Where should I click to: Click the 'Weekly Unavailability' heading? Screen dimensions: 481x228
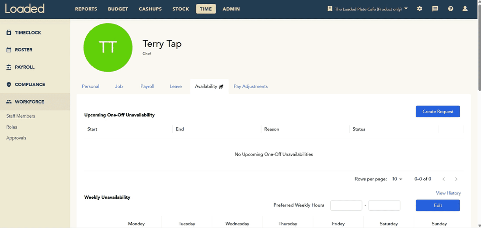tap(107, 197)
